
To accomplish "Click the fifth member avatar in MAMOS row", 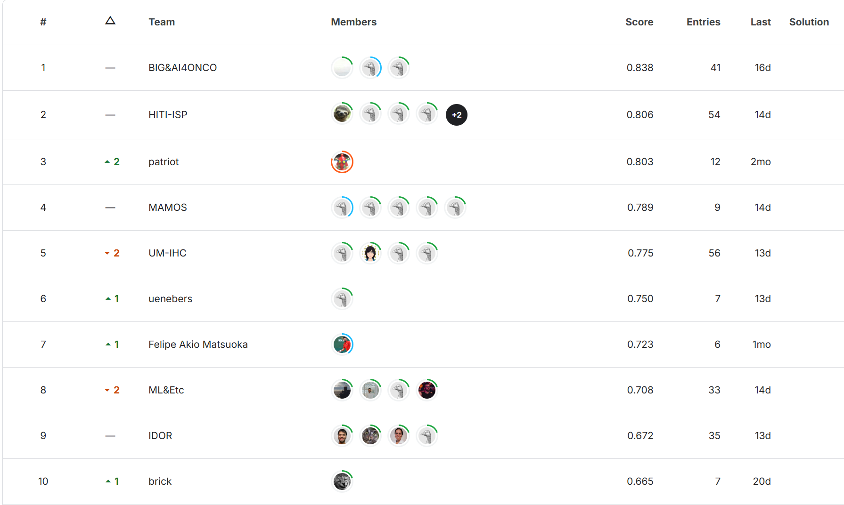I will (455, 208).
